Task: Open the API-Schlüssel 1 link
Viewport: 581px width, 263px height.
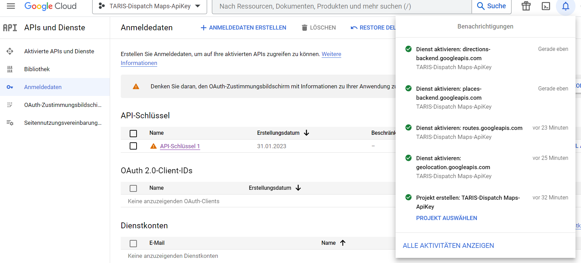Action: coord(180,146)
